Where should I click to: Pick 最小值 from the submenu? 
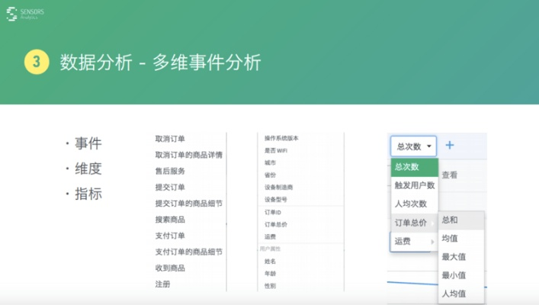point(454,275)
